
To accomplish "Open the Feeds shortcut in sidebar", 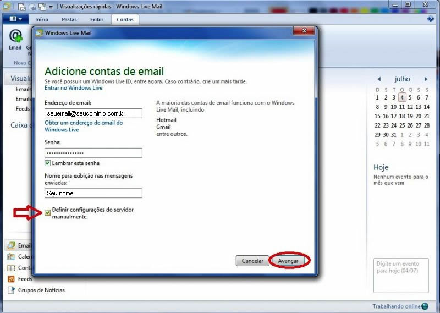I will tap(20, 279).
